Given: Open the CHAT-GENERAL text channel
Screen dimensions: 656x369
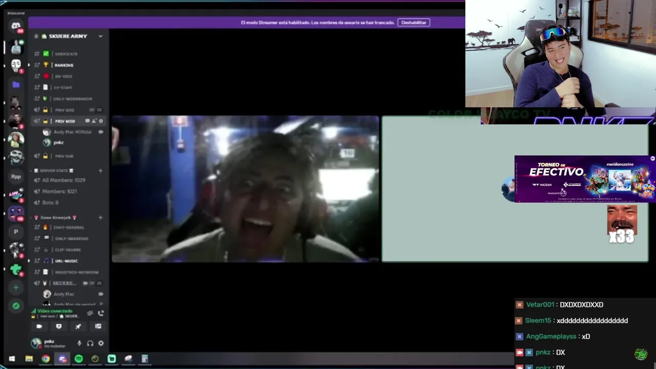Looking at the screenshot, I should point(68,227).
